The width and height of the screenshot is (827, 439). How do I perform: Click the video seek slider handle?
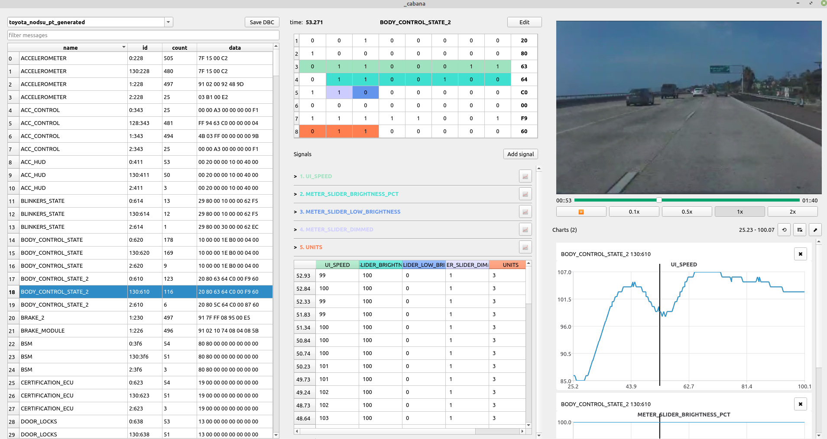[658, 200]
